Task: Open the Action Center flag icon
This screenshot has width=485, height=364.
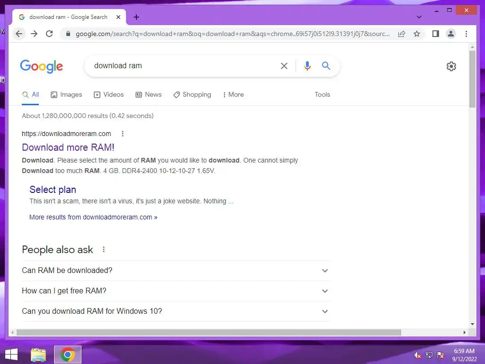Action: click(x=440, y=355)
